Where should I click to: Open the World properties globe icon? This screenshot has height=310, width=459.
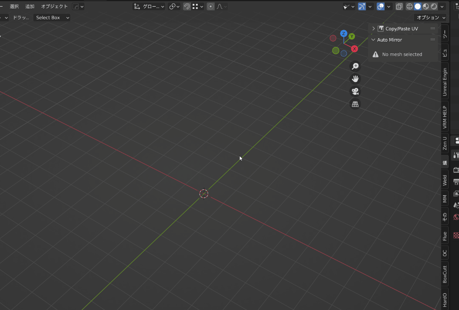tap(456, 217)
